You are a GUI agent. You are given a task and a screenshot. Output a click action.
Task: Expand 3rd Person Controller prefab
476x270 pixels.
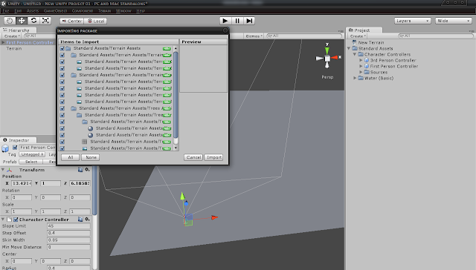(x=361, y=60)
